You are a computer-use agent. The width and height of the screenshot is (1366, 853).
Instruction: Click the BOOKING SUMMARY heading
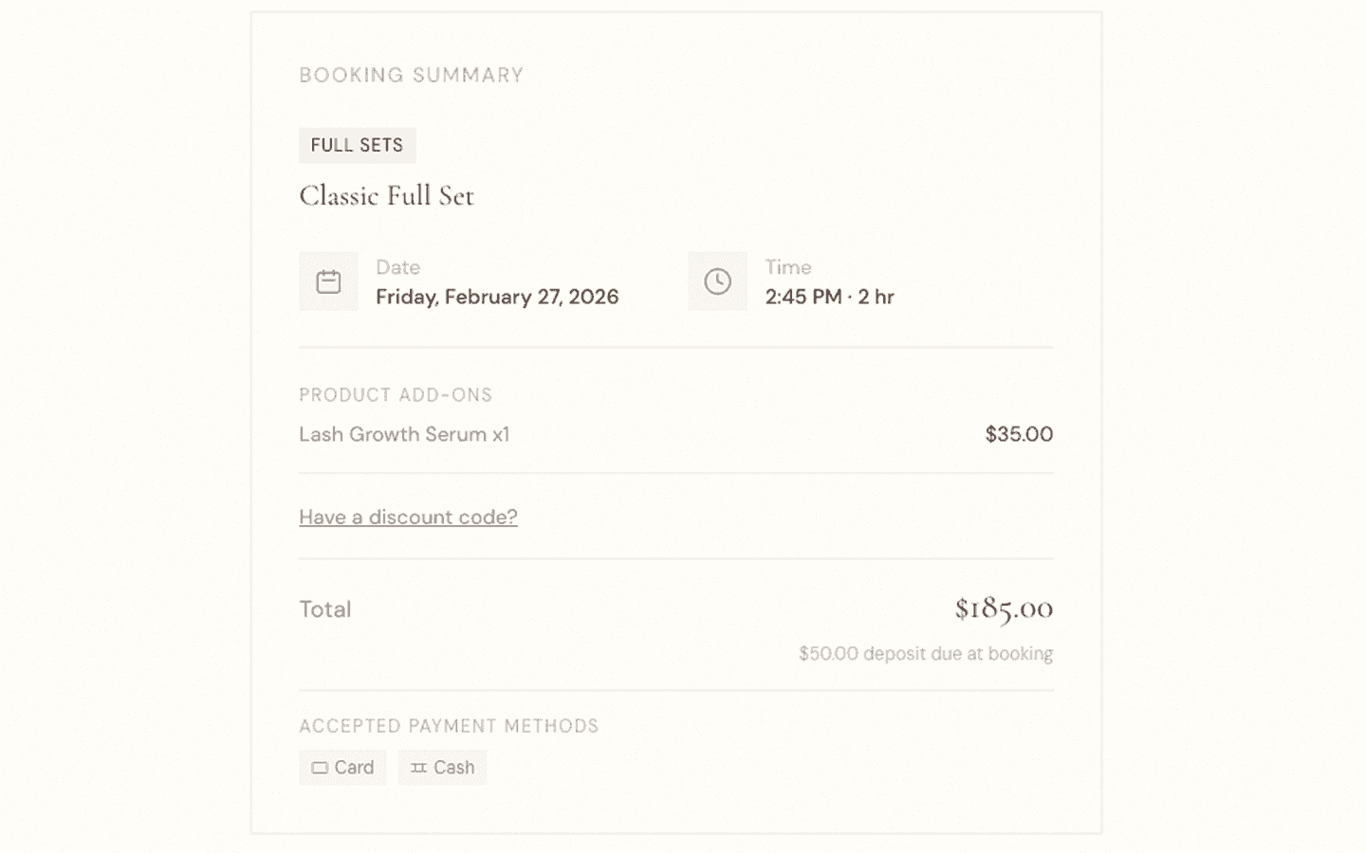click(411, 75)
